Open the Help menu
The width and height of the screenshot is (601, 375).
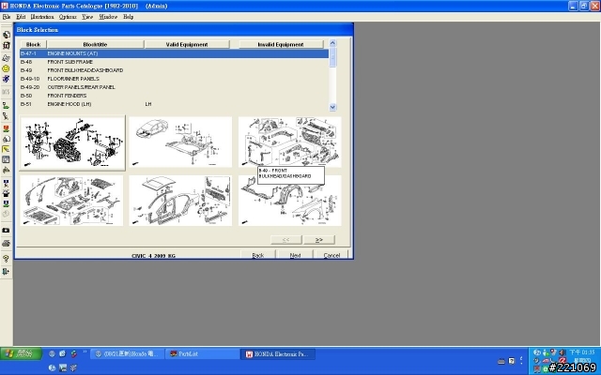(x=129, y=17)
